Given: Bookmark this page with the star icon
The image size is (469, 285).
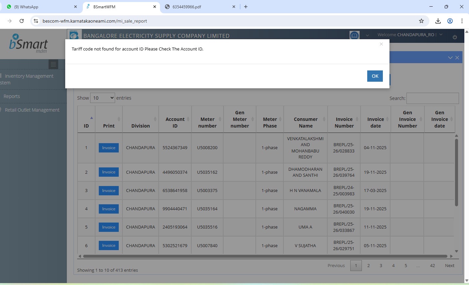Looking at the screenshot, I should point(421,21).
